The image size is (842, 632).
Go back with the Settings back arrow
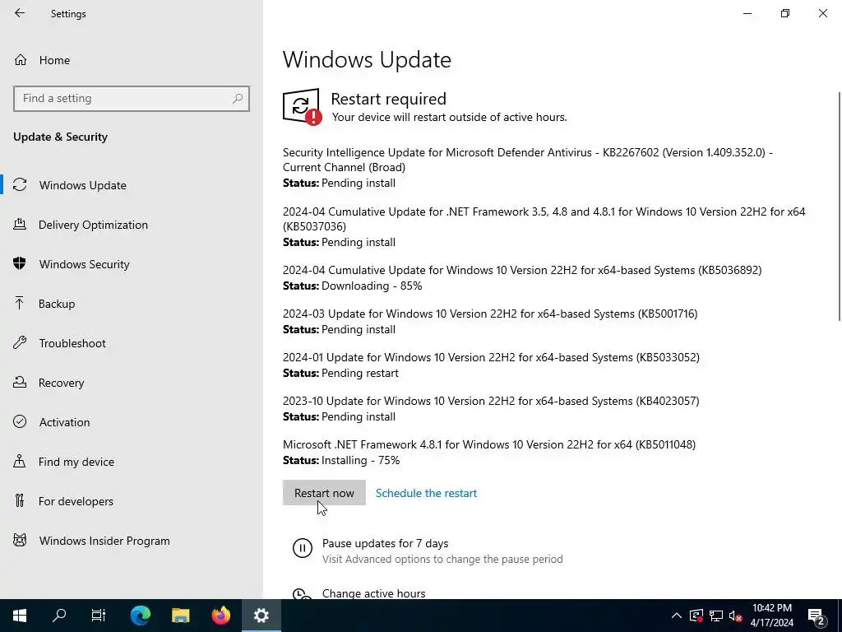(20, 13)
